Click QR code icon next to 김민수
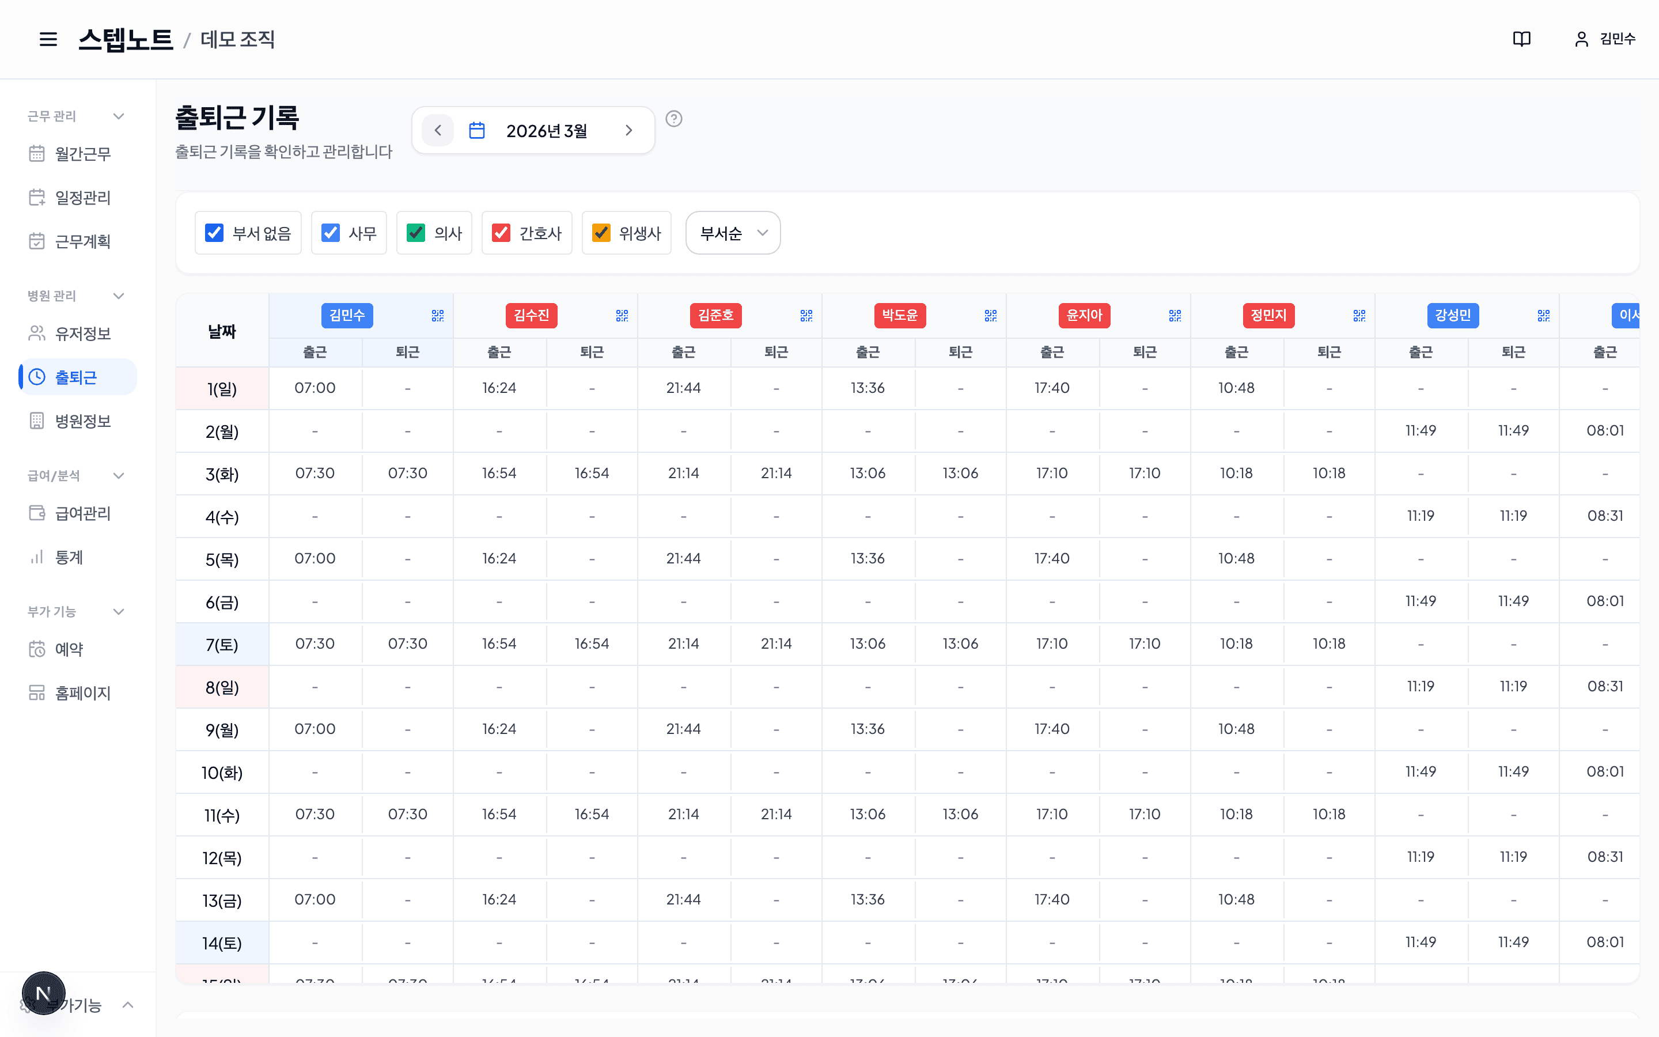Screen dimensions: 1659x1037 437,316
